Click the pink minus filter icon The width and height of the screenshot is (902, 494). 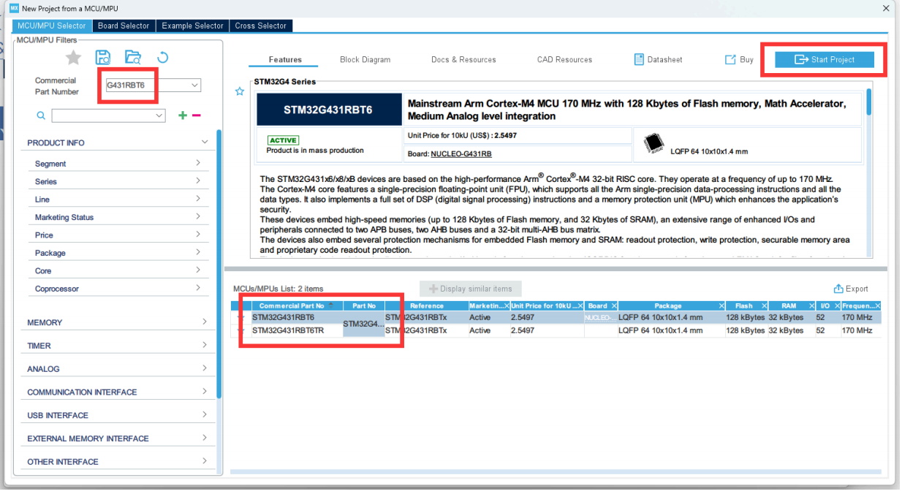click(x=196, y=115)
